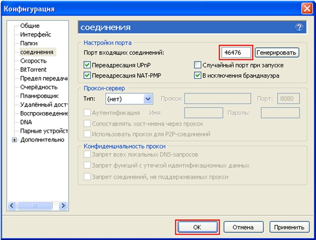Select Общие in the settings tree

[30, 25]
